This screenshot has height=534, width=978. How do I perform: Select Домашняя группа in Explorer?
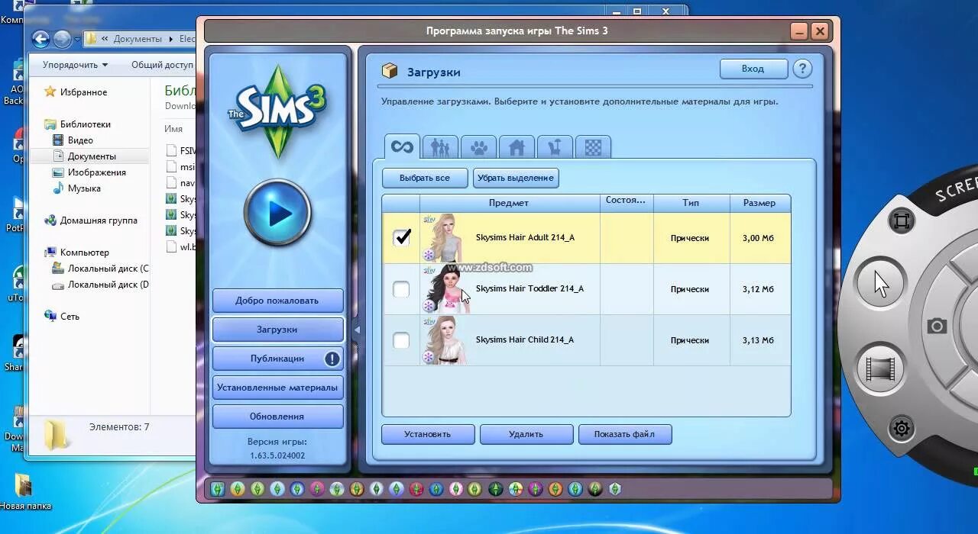[x=99, y=220]
